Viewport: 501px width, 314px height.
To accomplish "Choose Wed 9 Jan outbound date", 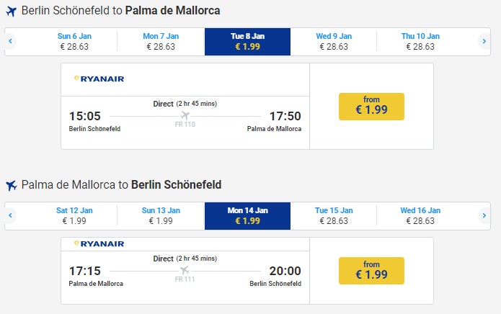I will pos(334,42).
